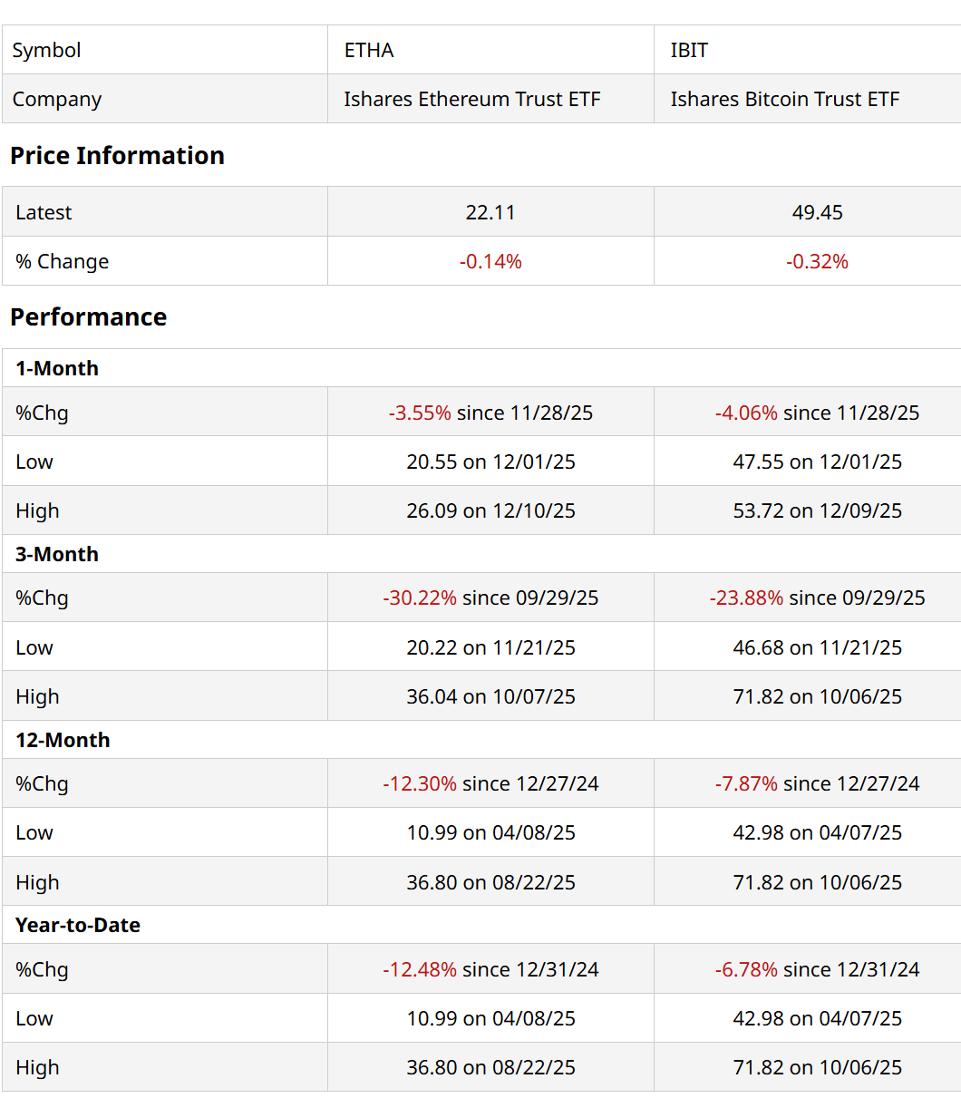Select ETHA -12.48% since 12/31/24 cell
Screen dimensions: 961x1098
490,969
